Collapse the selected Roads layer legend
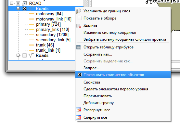The image size is (180, 131). coord(18,8)
